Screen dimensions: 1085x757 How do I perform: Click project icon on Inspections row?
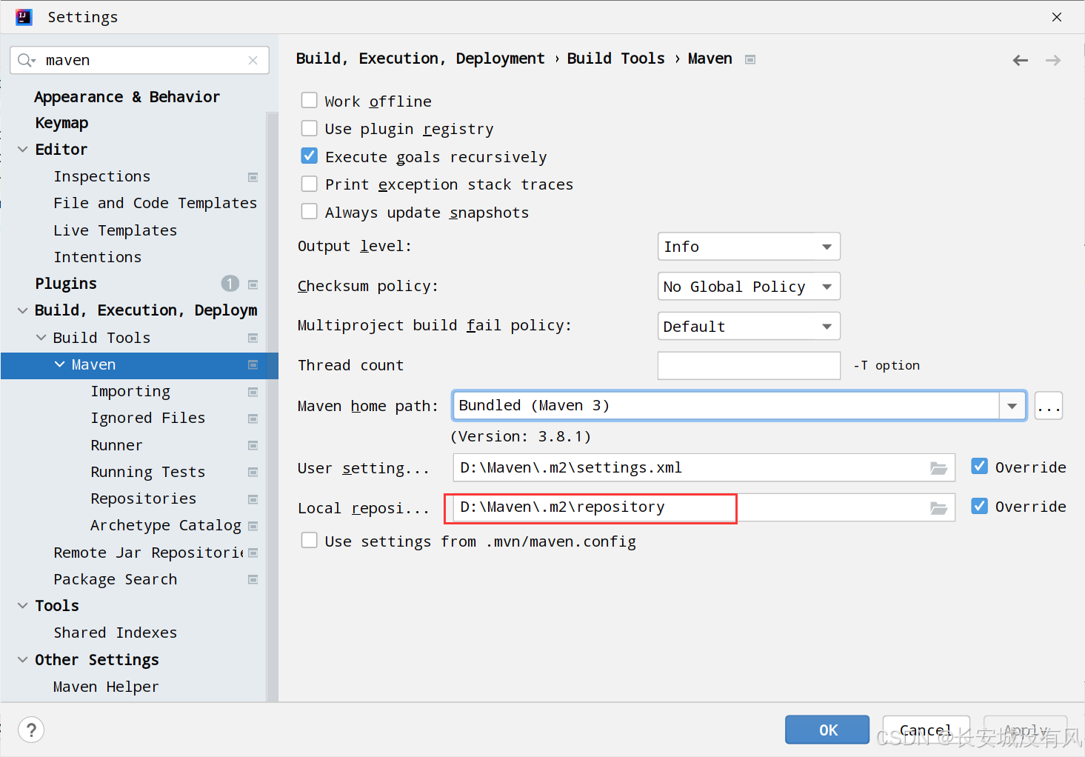(253, 177)
